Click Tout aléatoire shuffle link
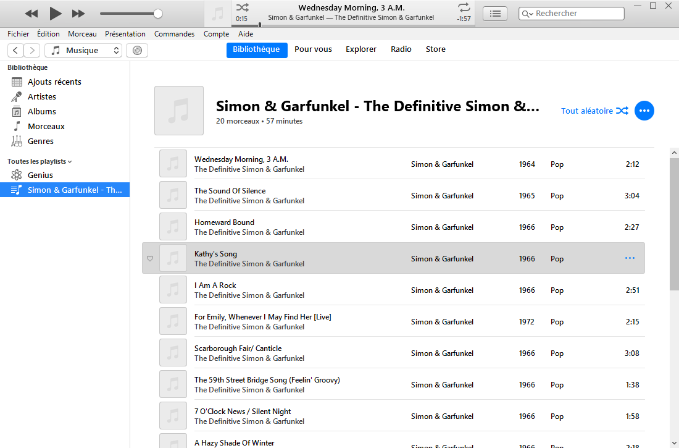The image size is (679, 448). [594, 111]
